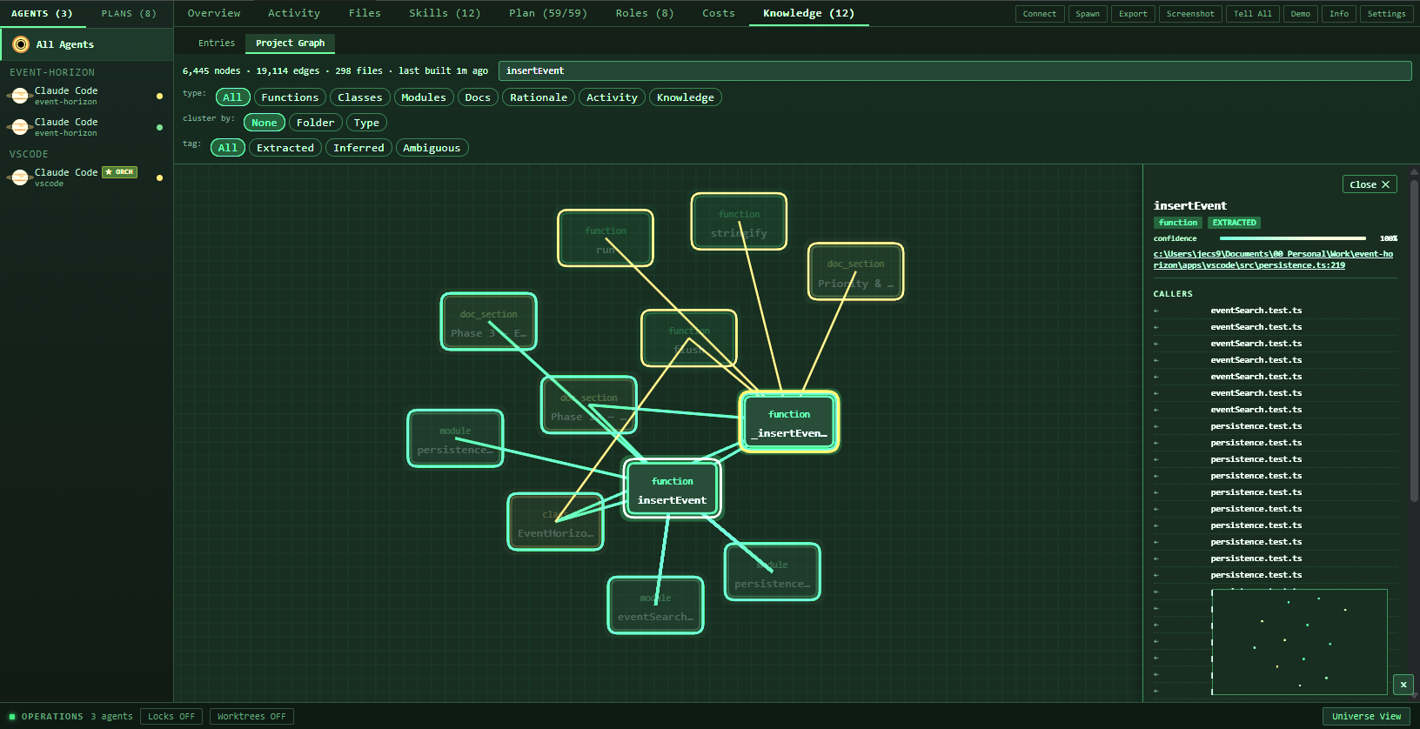Click the Tell All button
Viewport: 1420px width, 729px height.
pyautogui.click(x=1253, y=14)
